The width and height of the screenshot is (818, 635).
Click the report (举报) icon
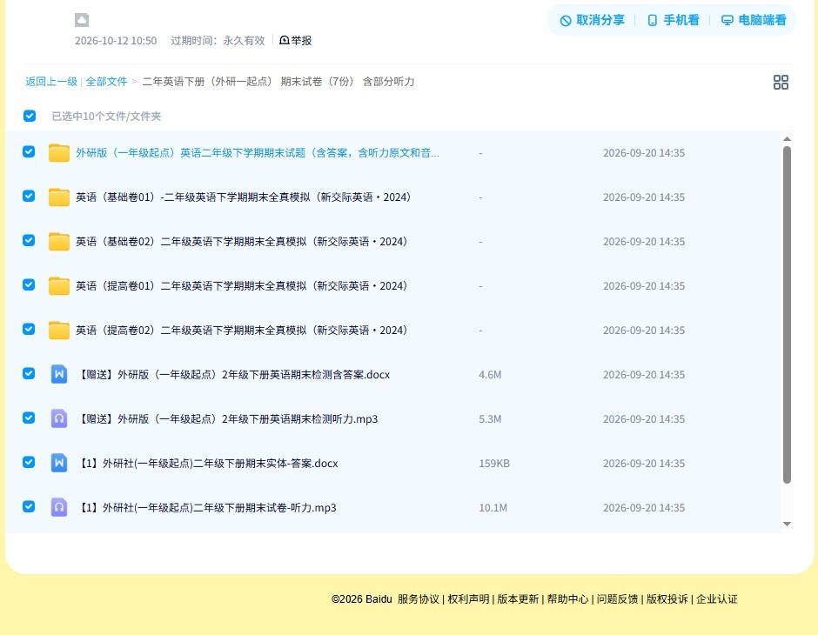285,40
